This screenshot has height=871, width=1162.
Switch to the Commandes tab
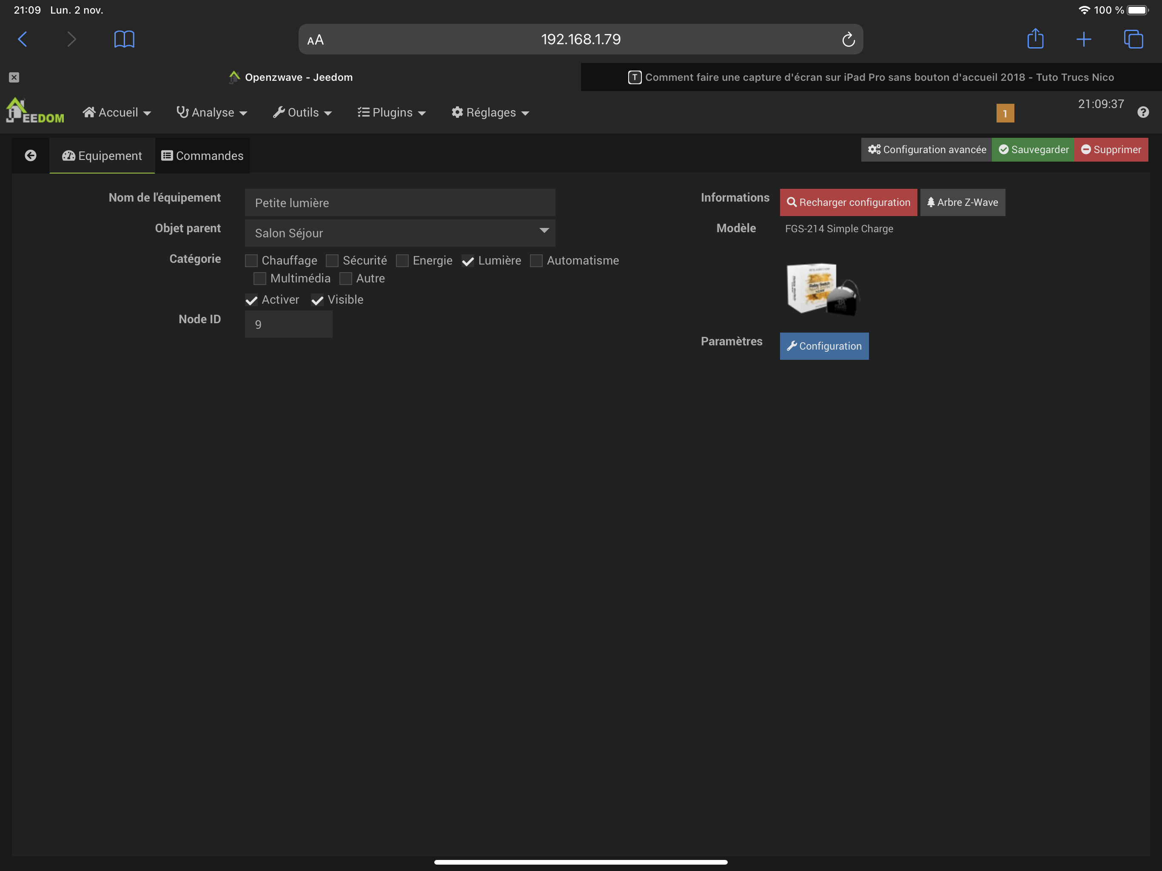[202, 156]
